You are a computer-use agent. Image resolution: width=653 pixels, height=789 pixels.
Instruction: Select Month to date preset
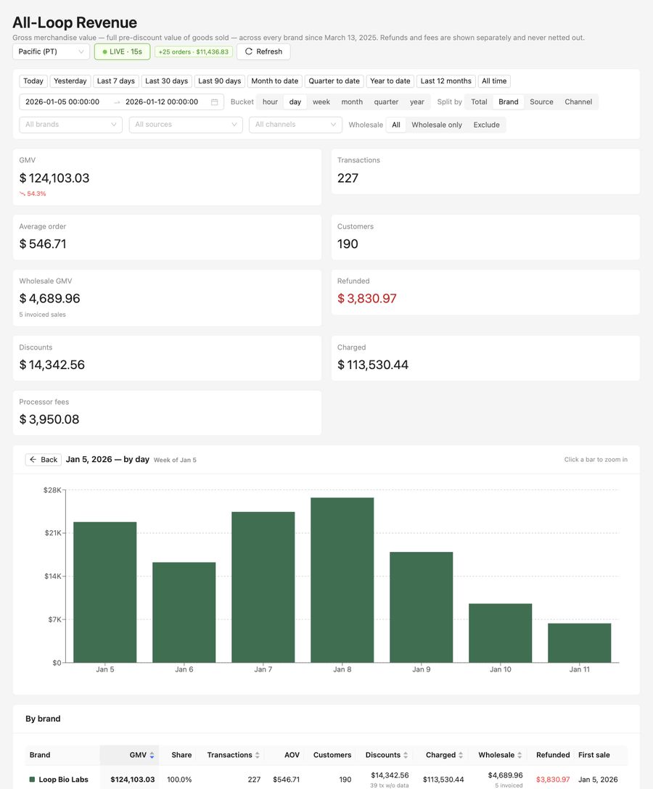(275, 81)
